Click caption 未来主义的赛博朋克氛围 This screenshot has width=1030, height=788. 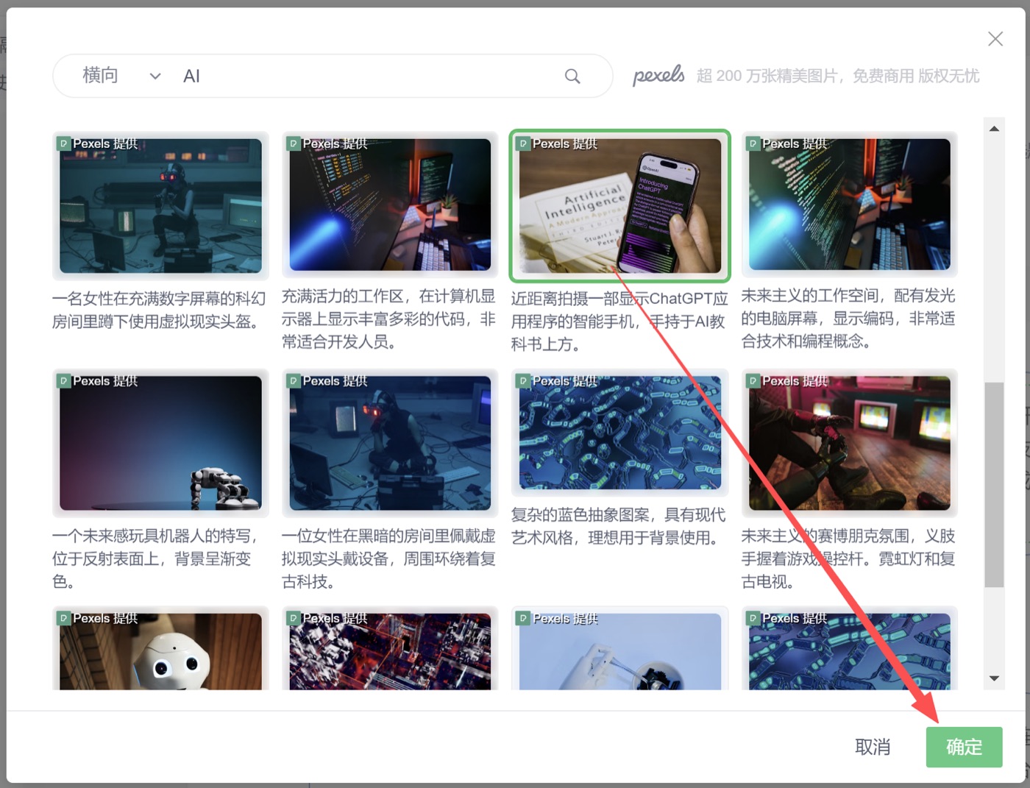tap(848, 558)
